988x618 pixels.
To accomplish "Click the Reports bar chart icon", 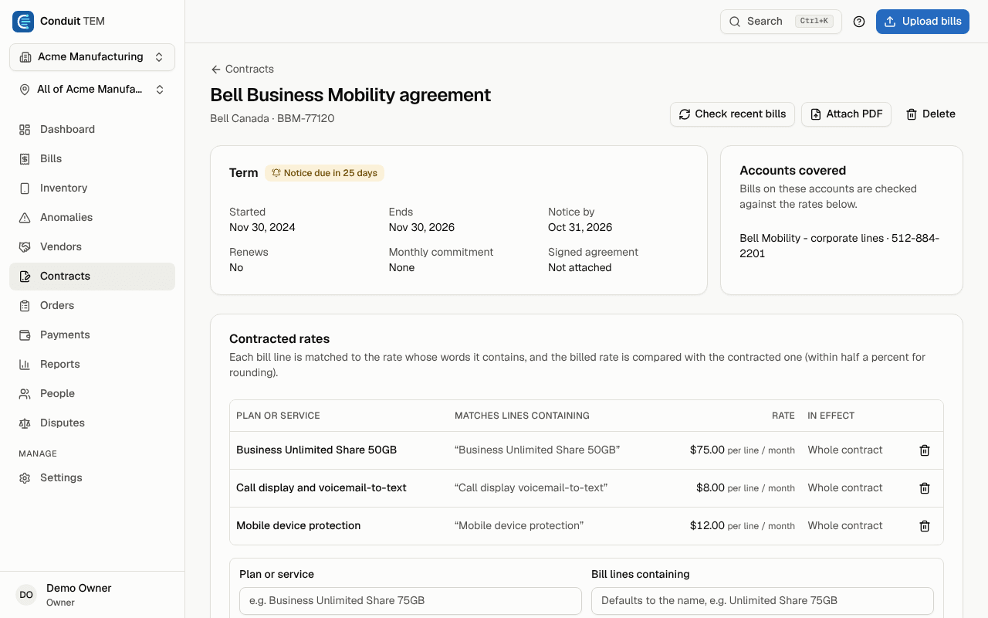I will (25, 365).
